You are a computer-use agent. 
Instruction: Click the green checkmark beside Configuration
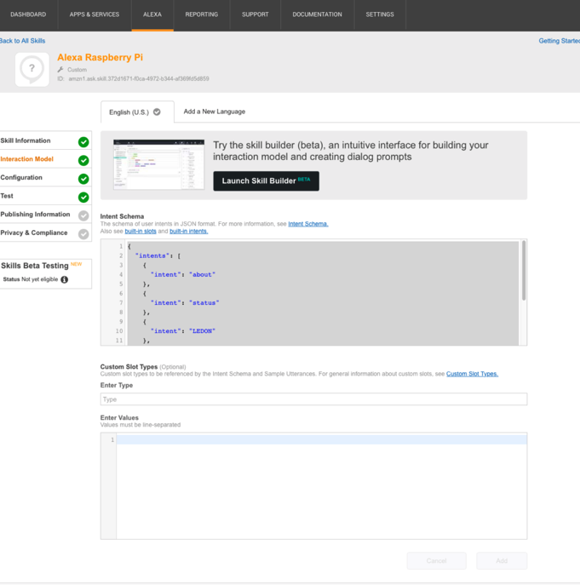click(x=83, y=179)
